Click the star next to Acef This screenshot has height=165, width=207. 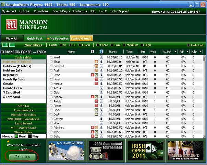click(x=51, y=70)
